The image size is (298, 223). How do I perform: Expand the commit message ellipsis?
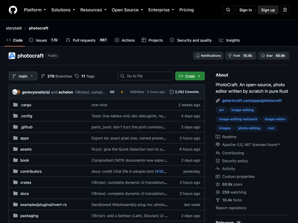(x=112, y=92)
